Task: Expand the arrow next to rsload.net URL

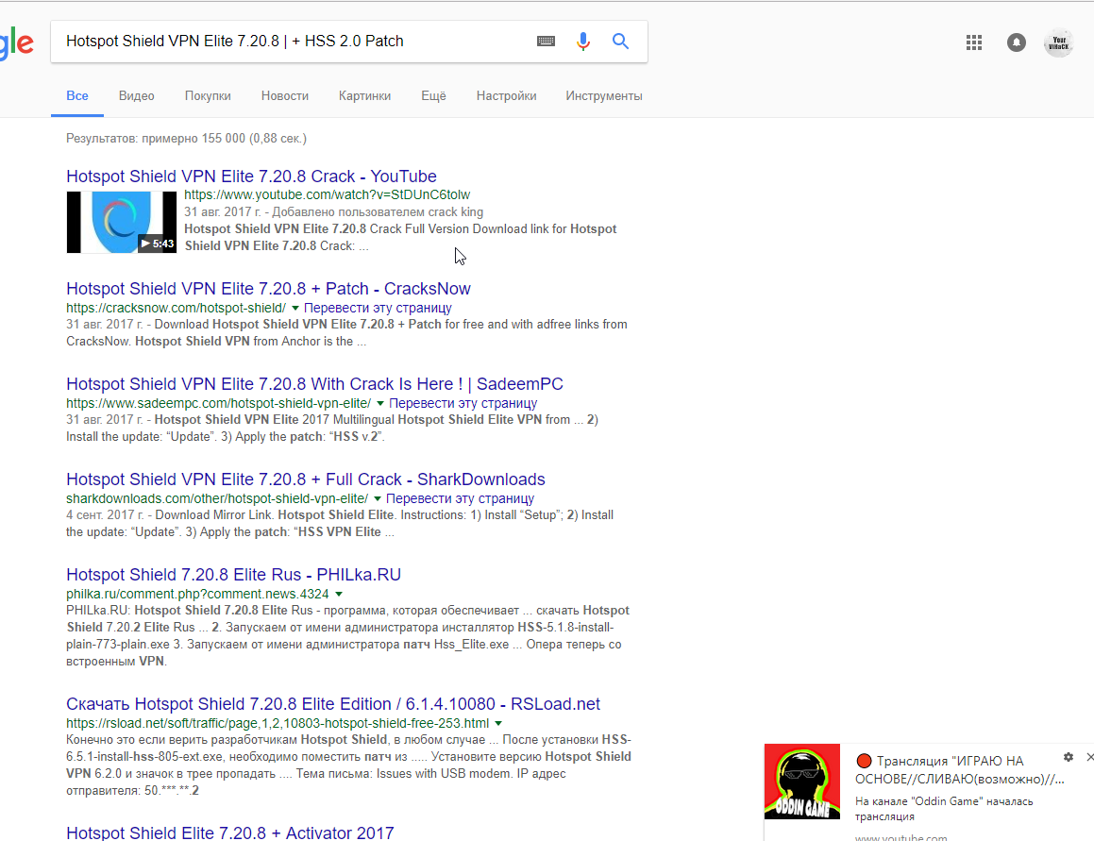Action: [x=498, y=724]
